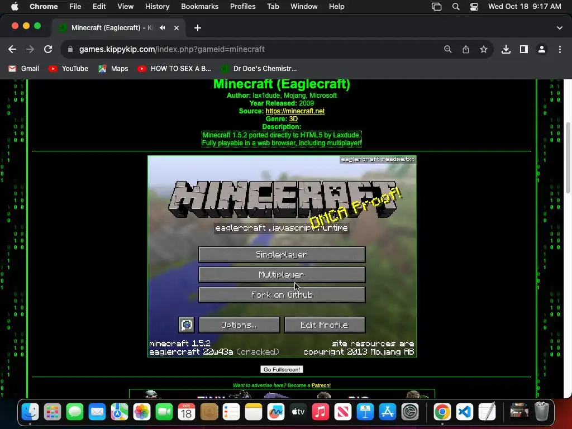Open Trash from the Dock
The image size is (572, 429).
pos(542,412)
